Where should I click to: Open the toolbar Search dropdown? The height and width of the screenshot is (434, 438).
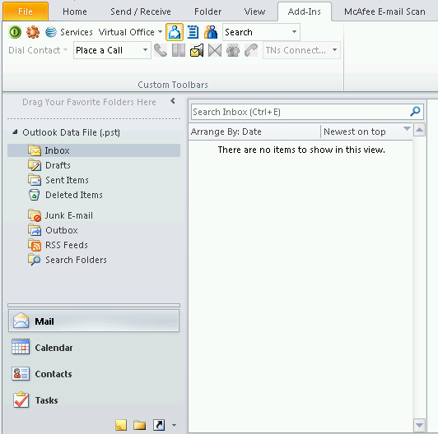(294, 32)
